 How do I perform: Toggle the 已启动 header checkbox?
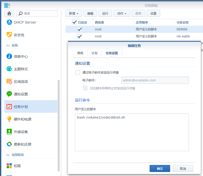click(74, 22)
